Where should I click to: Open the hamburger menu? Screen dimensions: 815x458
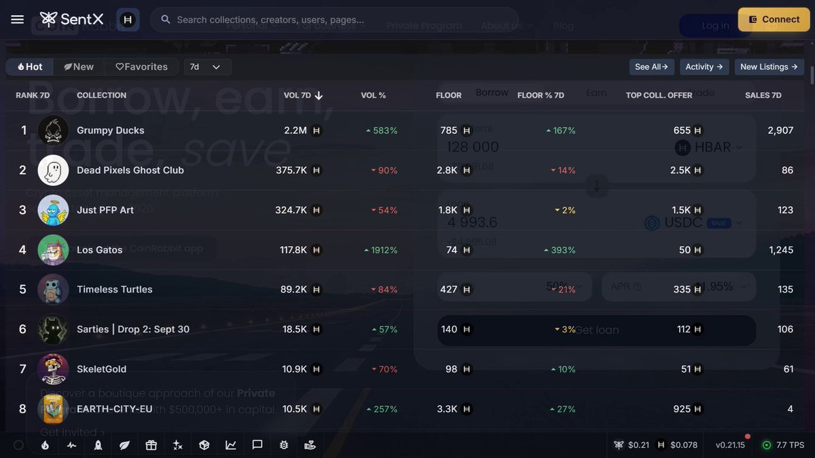[18, 20]
